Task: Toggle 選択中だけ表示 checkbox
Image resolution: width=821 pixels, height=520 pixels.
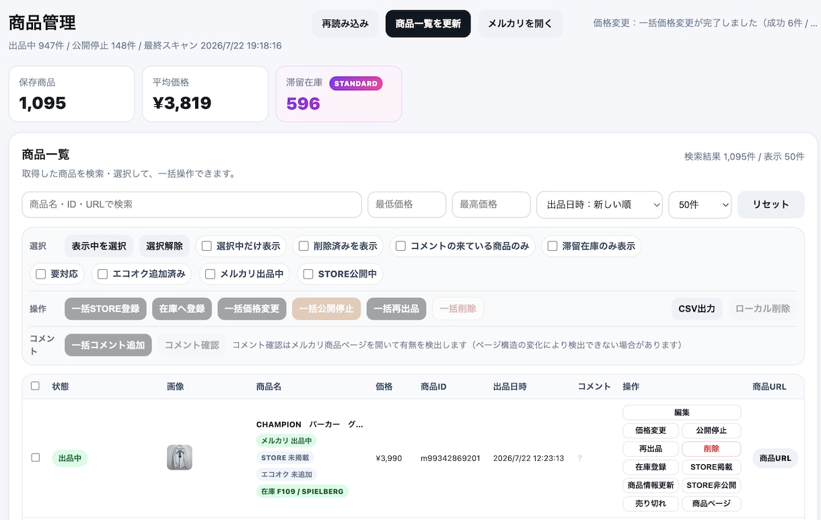Action: click(207, 246)
